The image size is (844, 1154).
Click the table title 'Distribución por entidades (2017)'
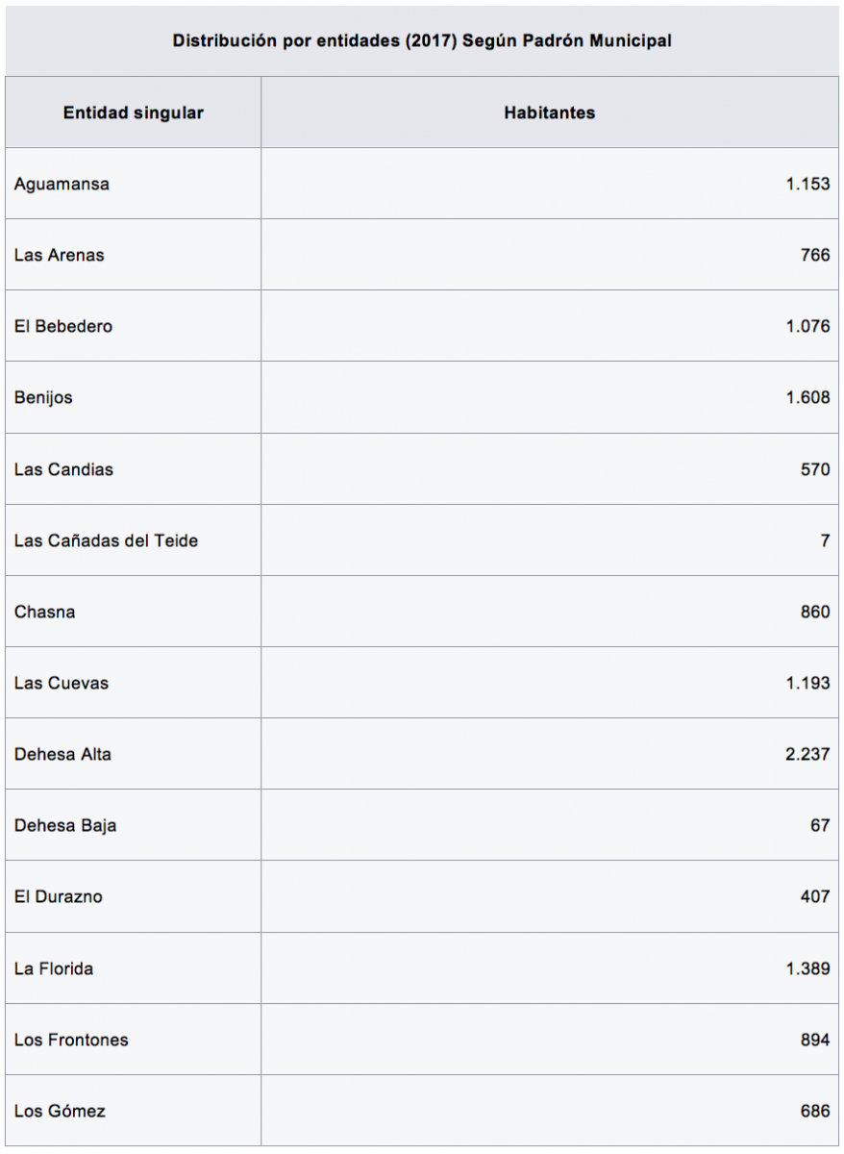click(x=421, y=41)
